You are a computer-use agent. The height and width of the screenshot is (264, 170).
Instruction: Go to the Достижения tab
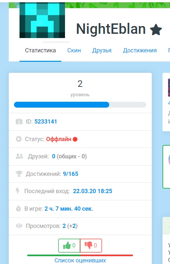pyautogui.click(x=140, y=50)
